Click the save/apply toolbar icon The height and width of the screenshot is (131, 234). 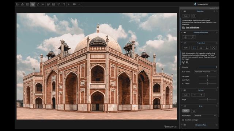(27, 4)
